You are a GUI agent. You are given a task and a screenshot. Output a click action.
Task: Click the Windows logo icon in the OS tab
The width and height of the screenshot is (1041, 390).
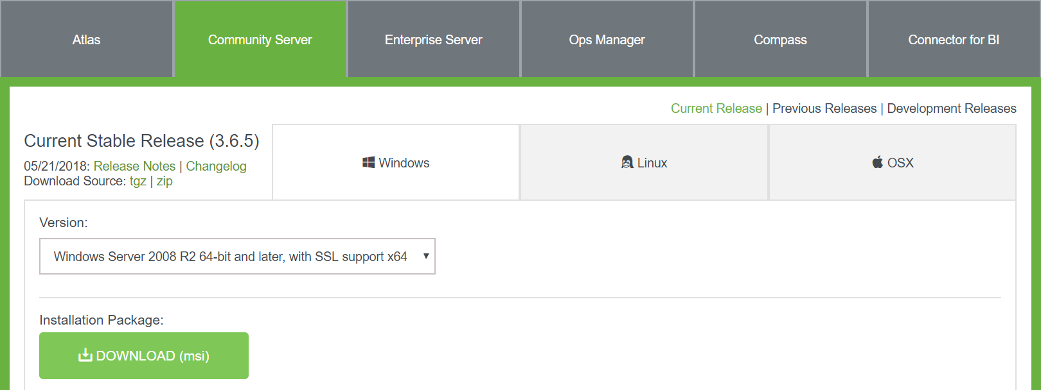click(368, 162)
